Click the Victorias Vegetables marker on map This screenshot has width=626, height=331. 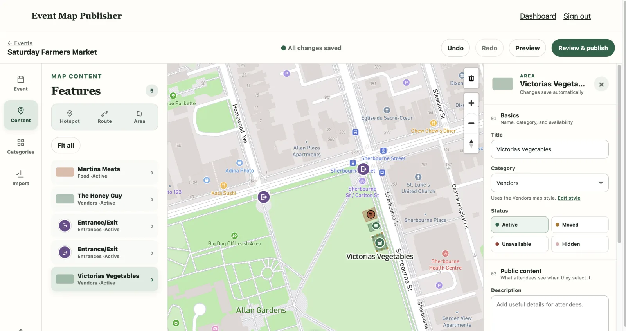380,243
